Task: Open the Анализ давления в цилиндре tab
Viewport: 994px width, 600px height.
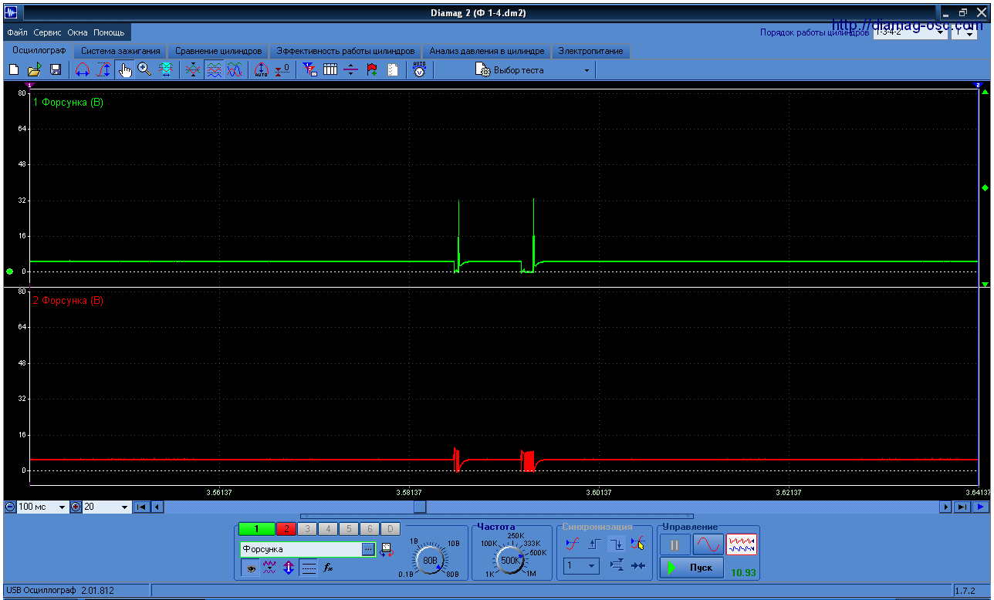Action: [x=487, y=51]
